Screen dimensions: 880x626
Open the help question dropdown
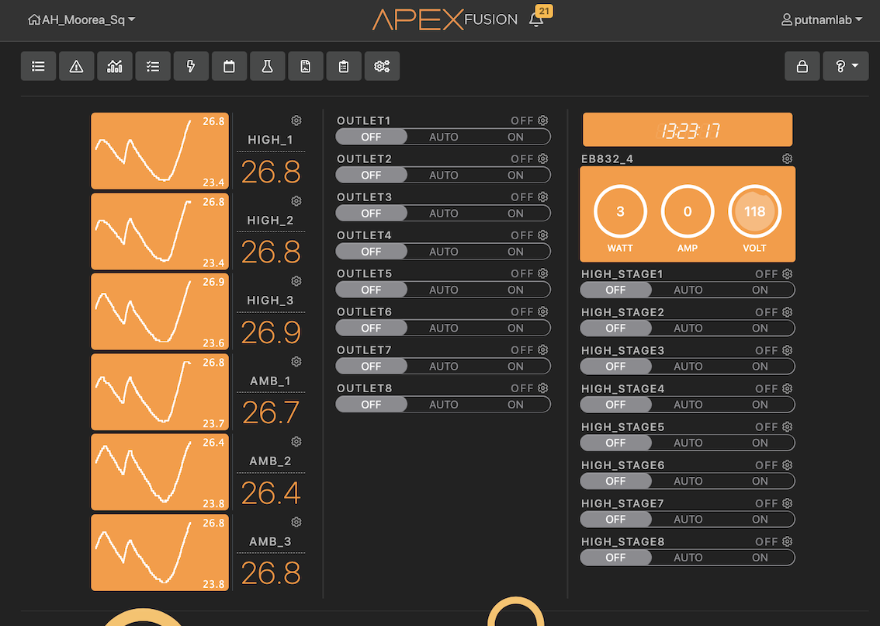point(846,66)
